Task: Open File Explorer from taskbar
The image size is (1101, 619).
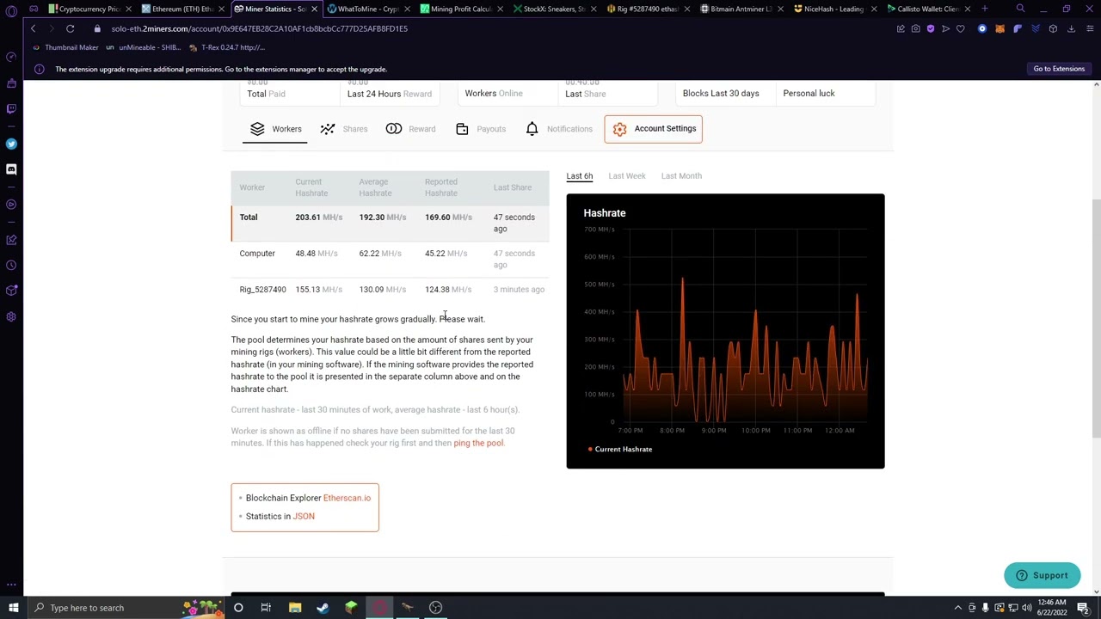Action: click(x=295, y=608)
